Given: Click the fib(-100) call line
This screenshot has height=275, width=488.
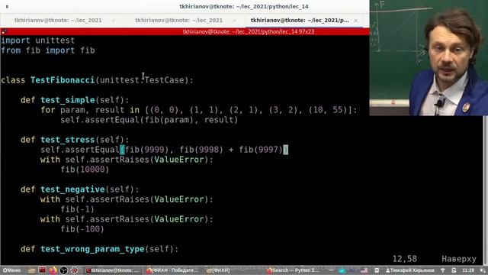Looking at the screenshot, I should point(82,229).
